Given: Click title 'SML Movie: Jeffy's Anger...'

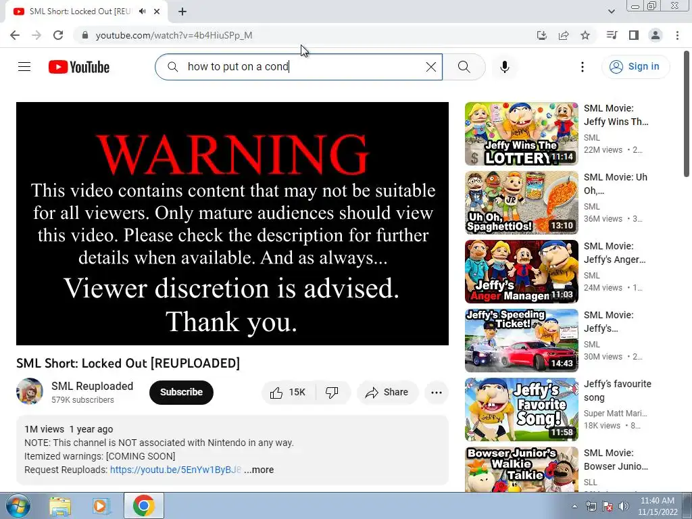Looking at the screenshot, I should [615, 253].
